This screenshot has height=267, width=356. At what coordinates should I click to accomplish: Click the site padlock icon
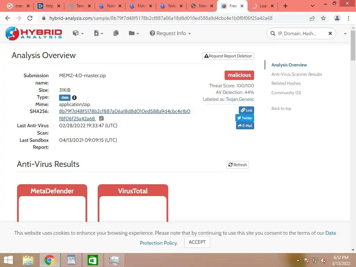coord(44,18)
